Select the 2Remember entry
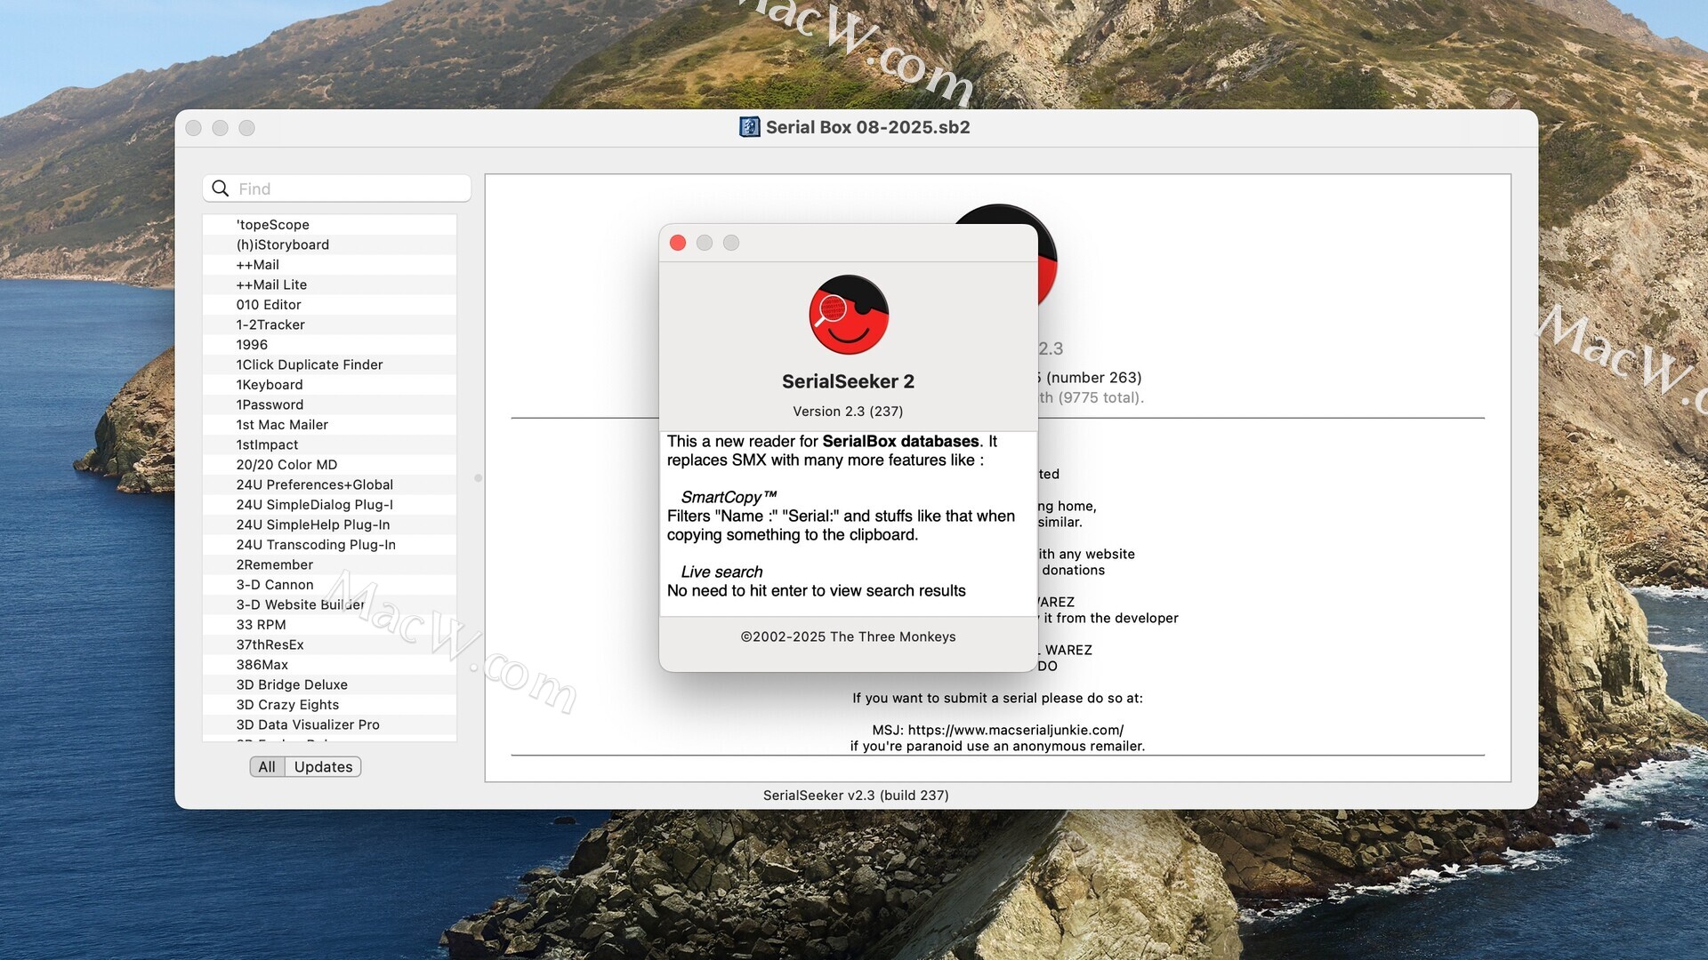Viewport: 1708px width, 960px height. pos(330,564)
